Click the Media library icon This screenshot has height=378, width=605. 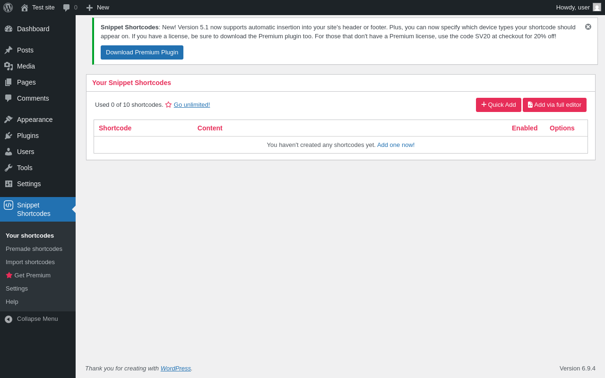(9, 66)
